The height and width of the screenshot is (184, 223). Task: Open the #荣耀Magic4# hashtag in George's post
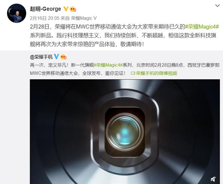tap(202, 27)
